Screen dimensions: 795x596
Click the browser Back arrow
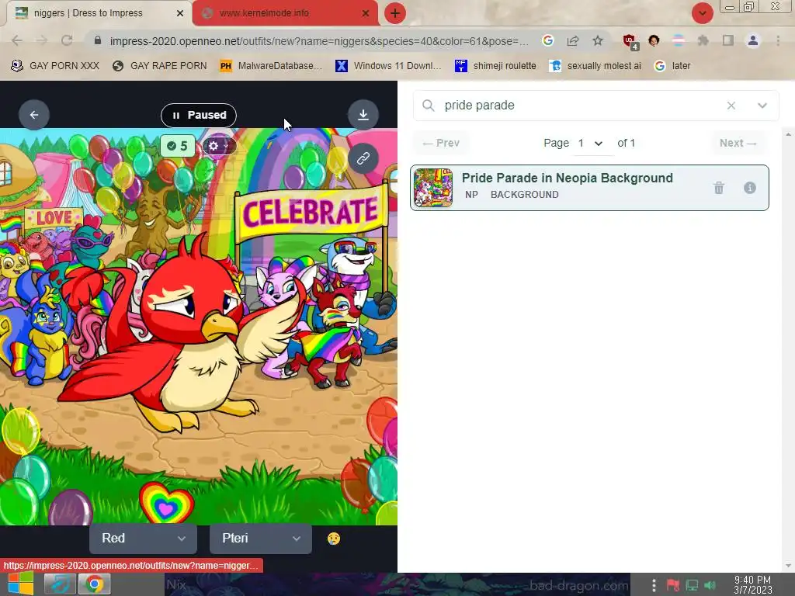(17, 40)
